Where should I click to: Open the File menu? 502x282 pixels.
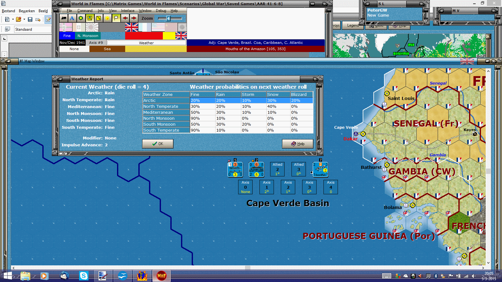(69, 11)
